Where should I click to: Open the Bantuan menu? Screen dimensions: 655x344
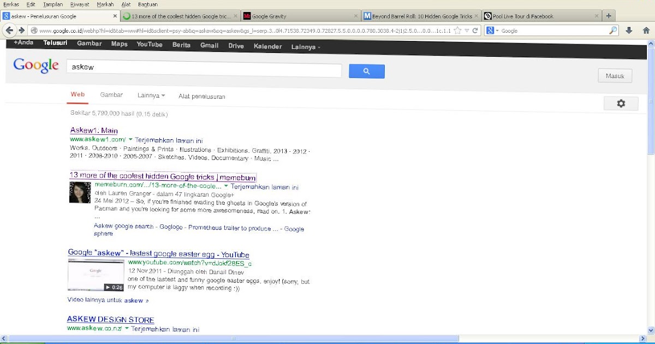click(148, 4)
